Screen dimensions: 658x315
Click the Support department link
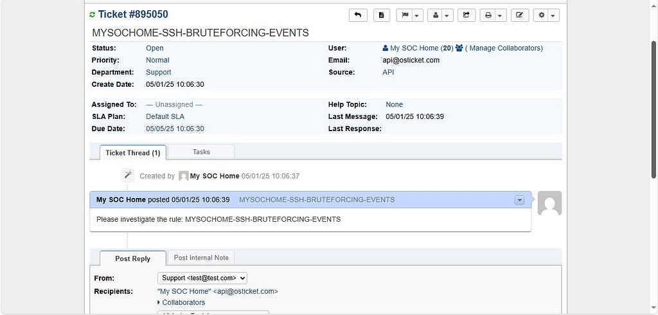point(159,72)
